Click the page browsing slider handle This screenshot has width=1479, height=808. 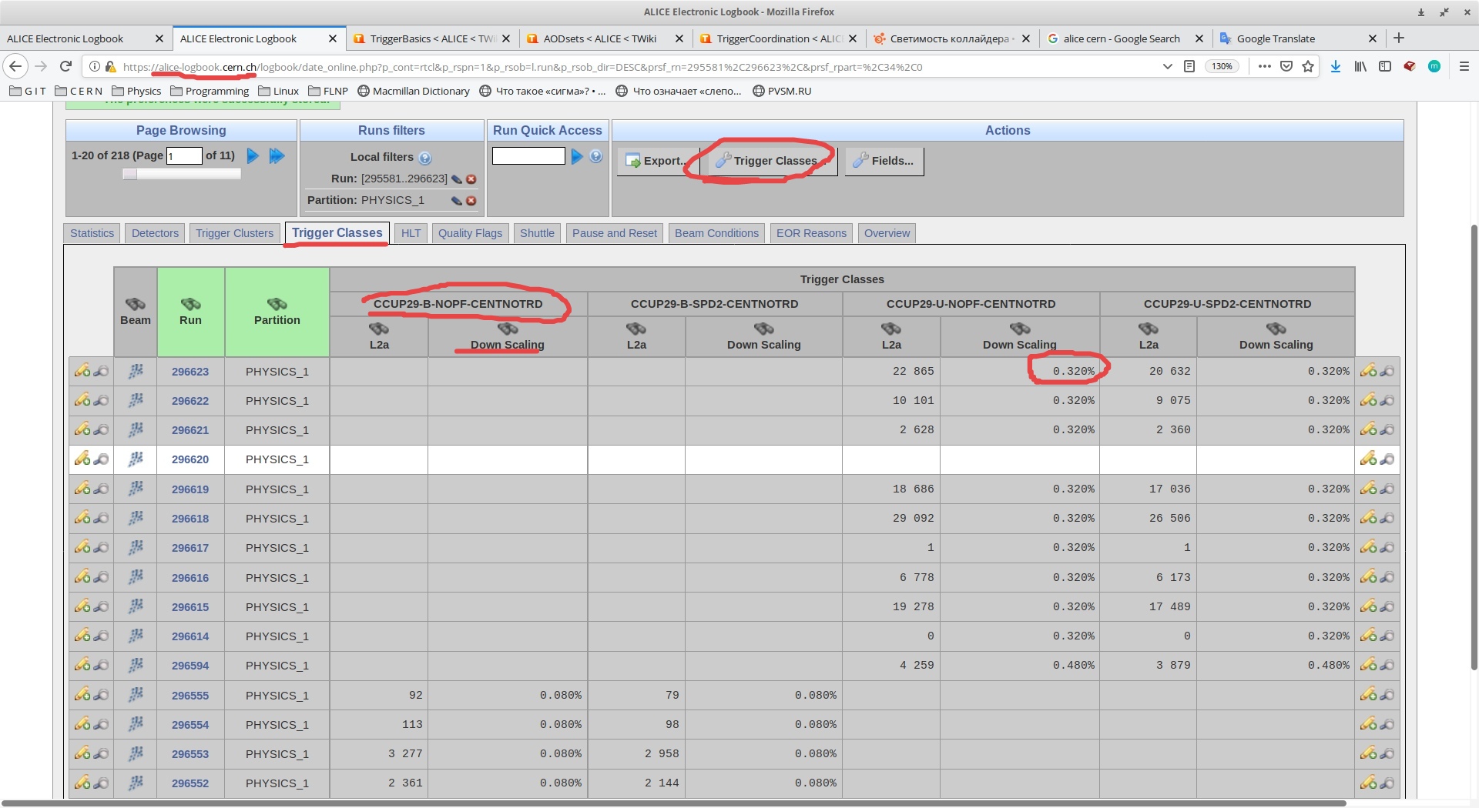[x=130, y=174]
